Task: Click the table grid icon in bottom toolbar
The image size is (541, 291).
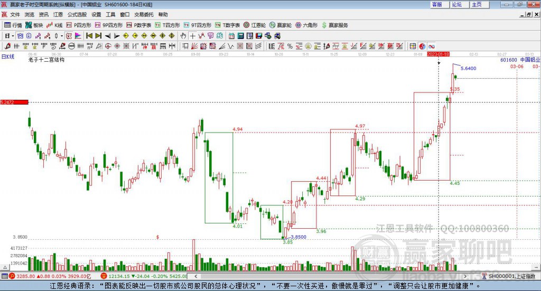Action: click(413, 46)
